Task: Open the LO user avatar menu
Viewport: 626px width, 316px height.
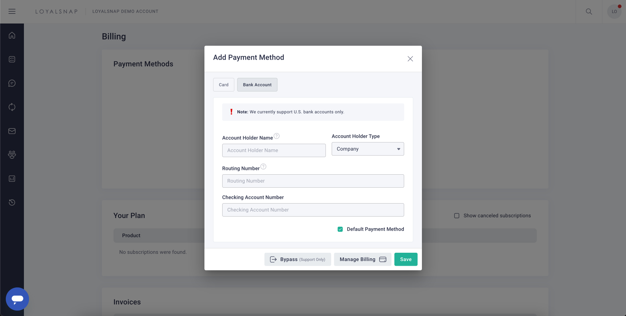Action: [x=614, y=12]
